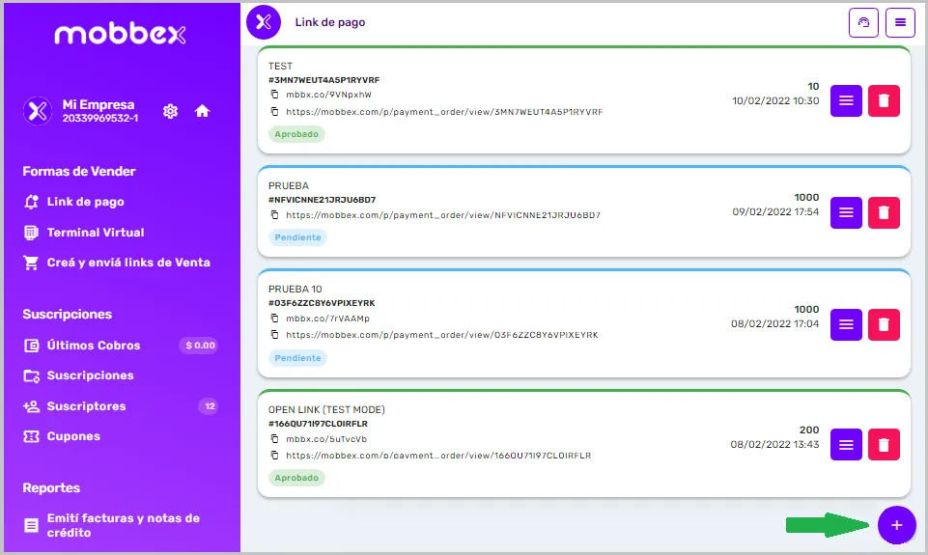This screenshot has width=928, height=555.
Task: Click TEST payment order URL text
Action: [444, 112]
